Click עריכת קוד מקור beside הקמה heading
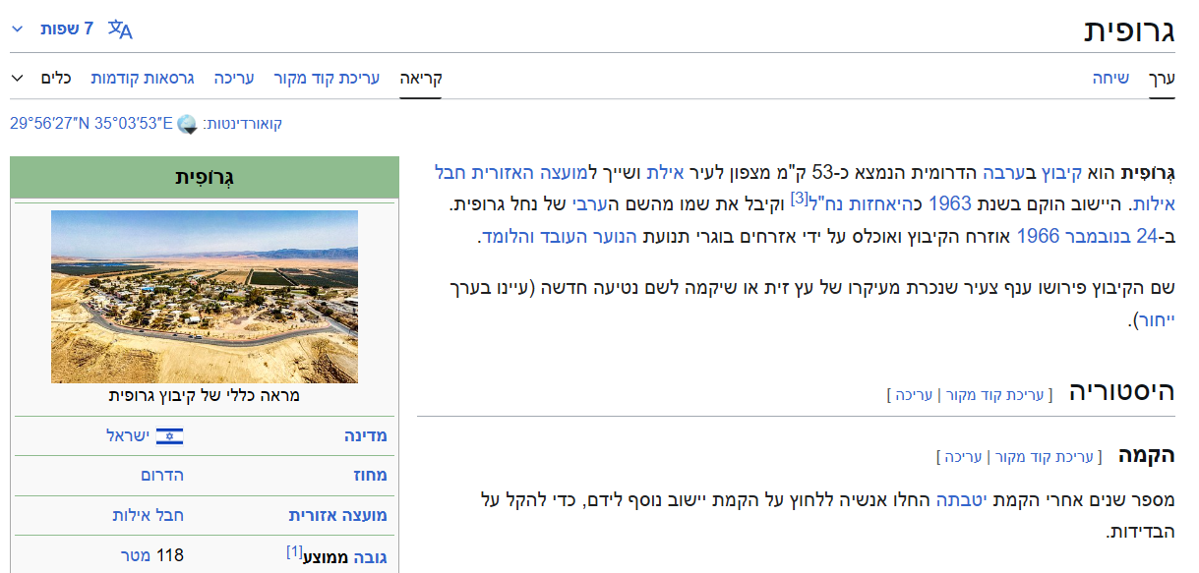 (x=1044, y=457)
